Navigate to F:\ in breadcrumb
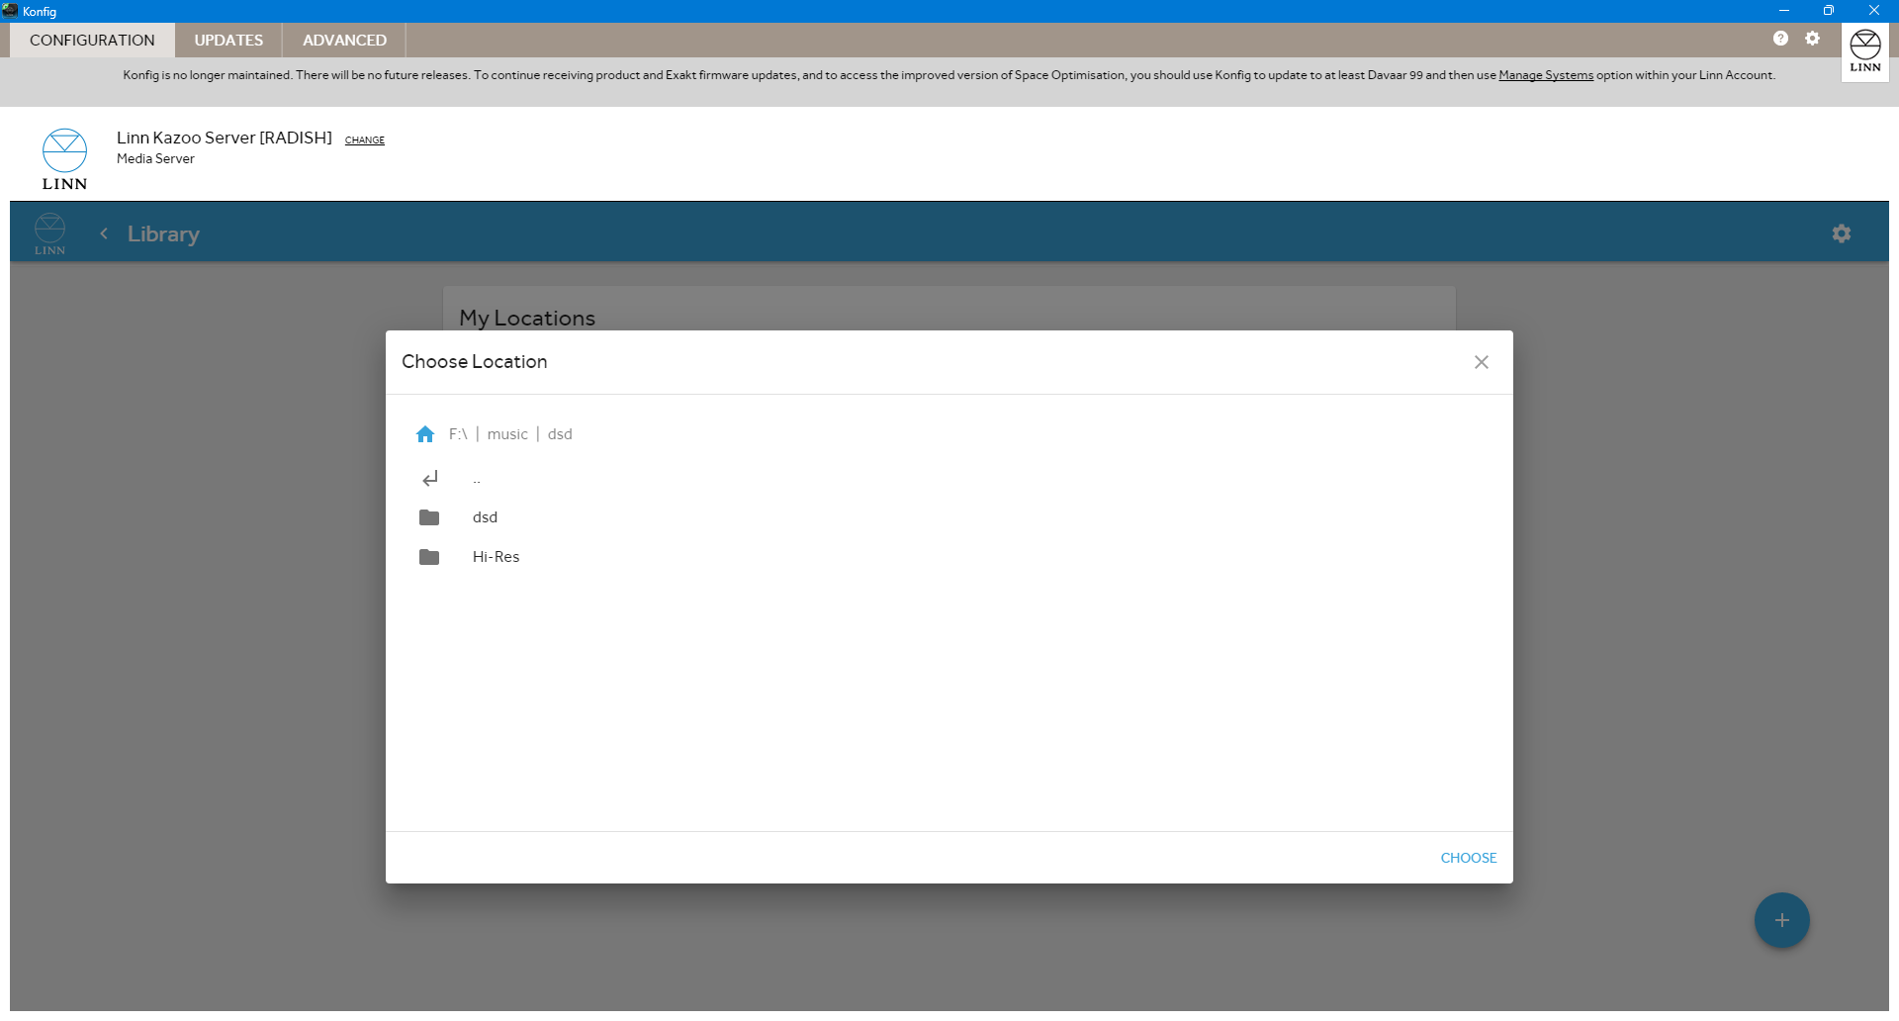Viewport: 1899px width, 1021px height. [458, 434]
